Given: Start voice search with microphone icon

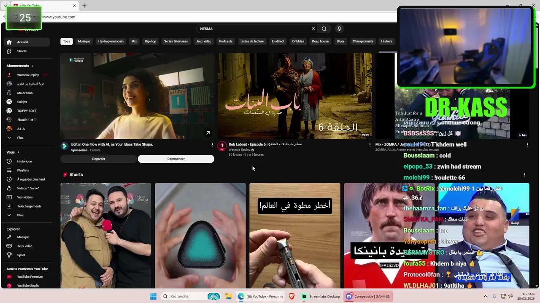Looking at the screenshot, I should (x=339, y=29).
